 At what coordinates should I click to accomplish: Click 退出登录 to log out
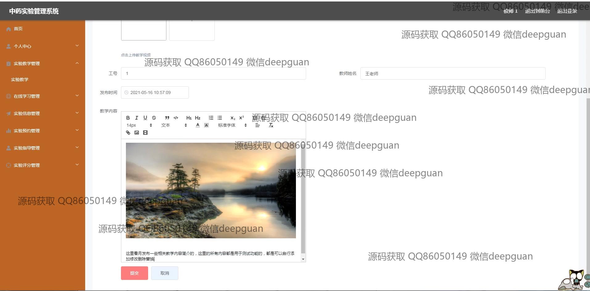(567, 11)
